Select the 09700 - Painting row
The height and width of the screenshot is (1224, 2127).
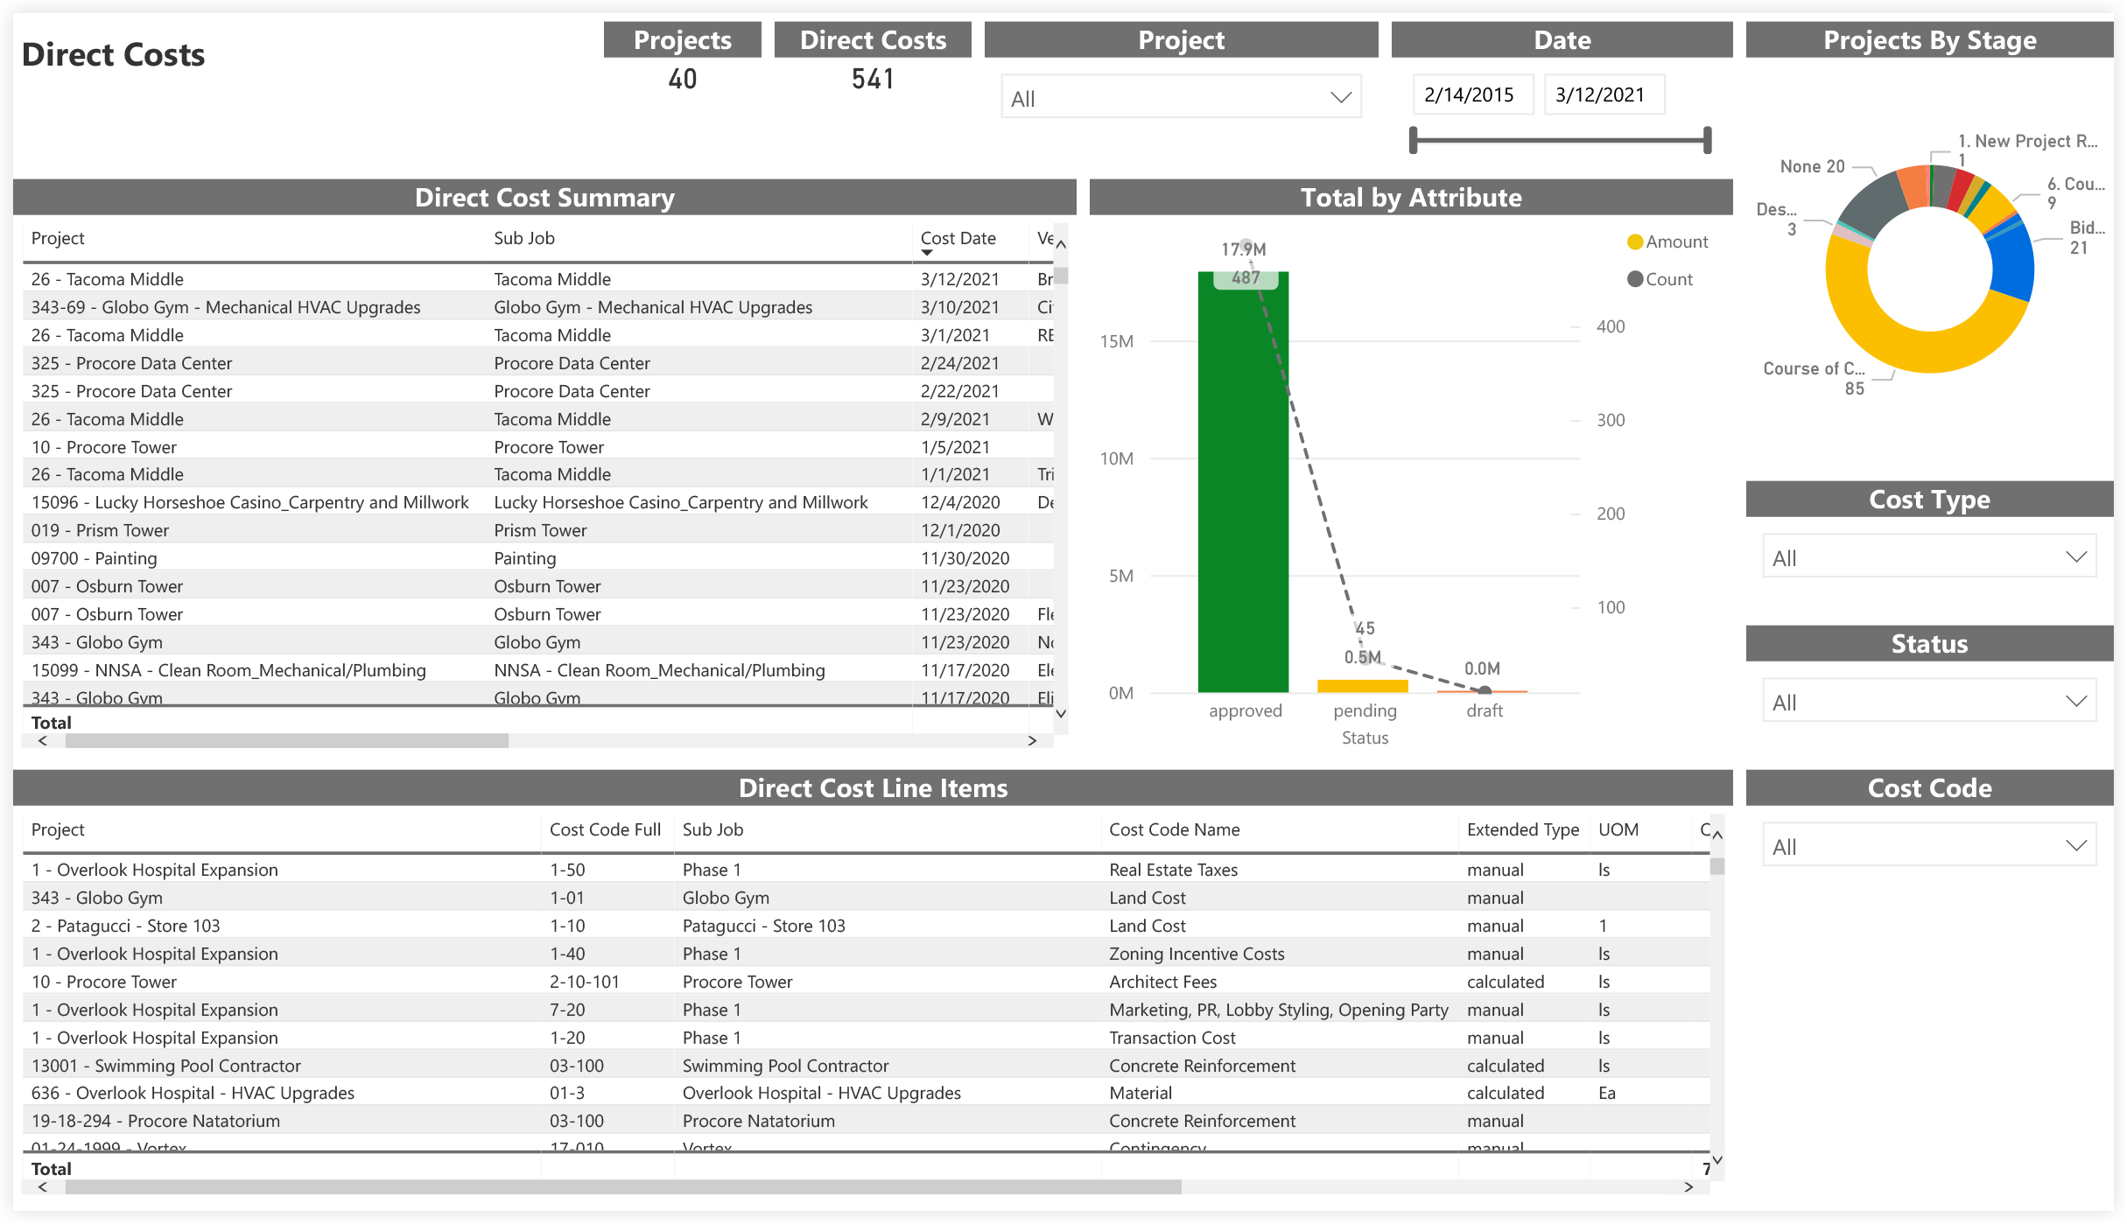point(537,558)
